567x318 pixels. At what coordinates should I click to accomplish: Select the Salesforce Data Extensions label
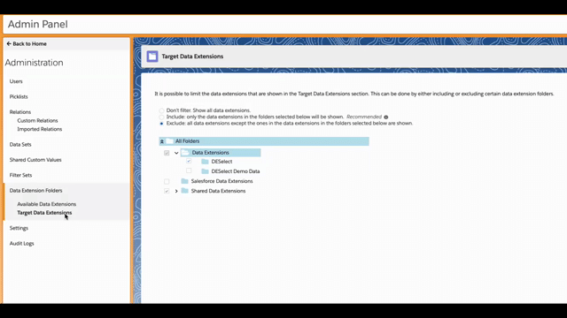tap(222, 181)
